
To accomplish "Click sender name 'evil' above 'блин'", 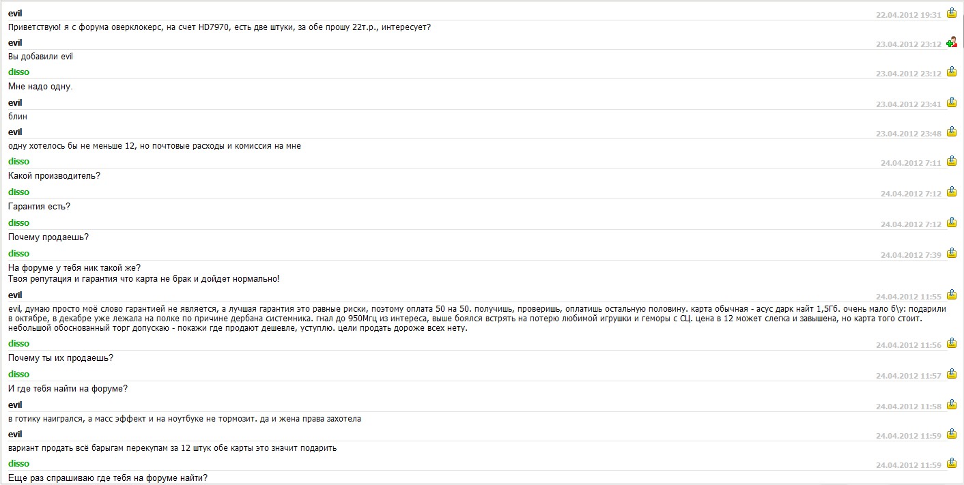I will tap(15, 102).
